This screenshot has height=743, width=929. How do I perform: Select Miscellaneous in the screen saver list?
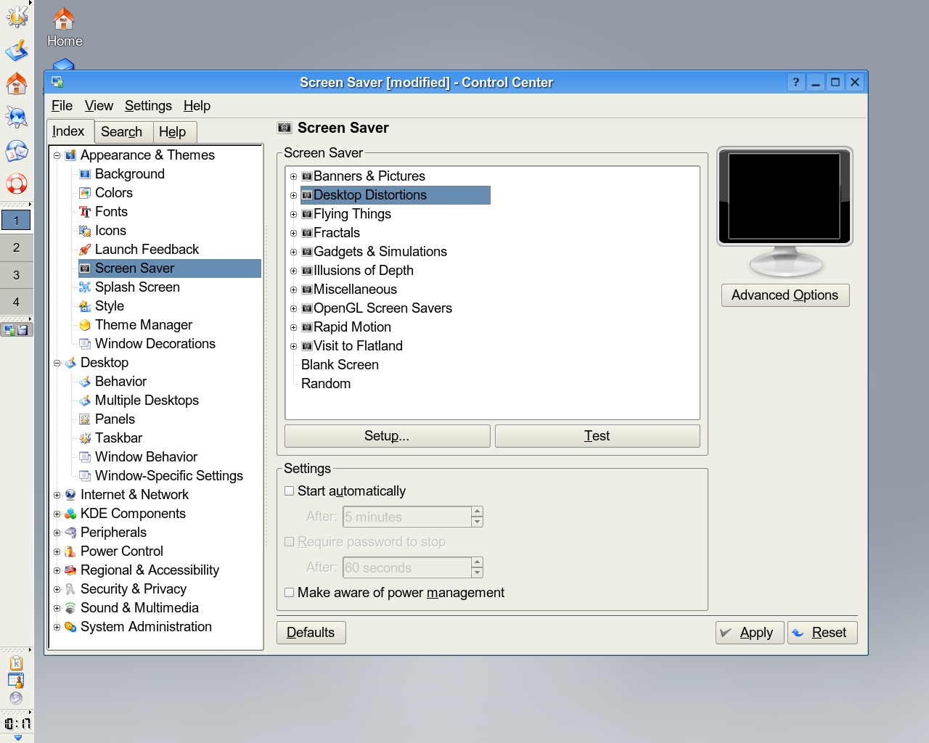(355, 290)
